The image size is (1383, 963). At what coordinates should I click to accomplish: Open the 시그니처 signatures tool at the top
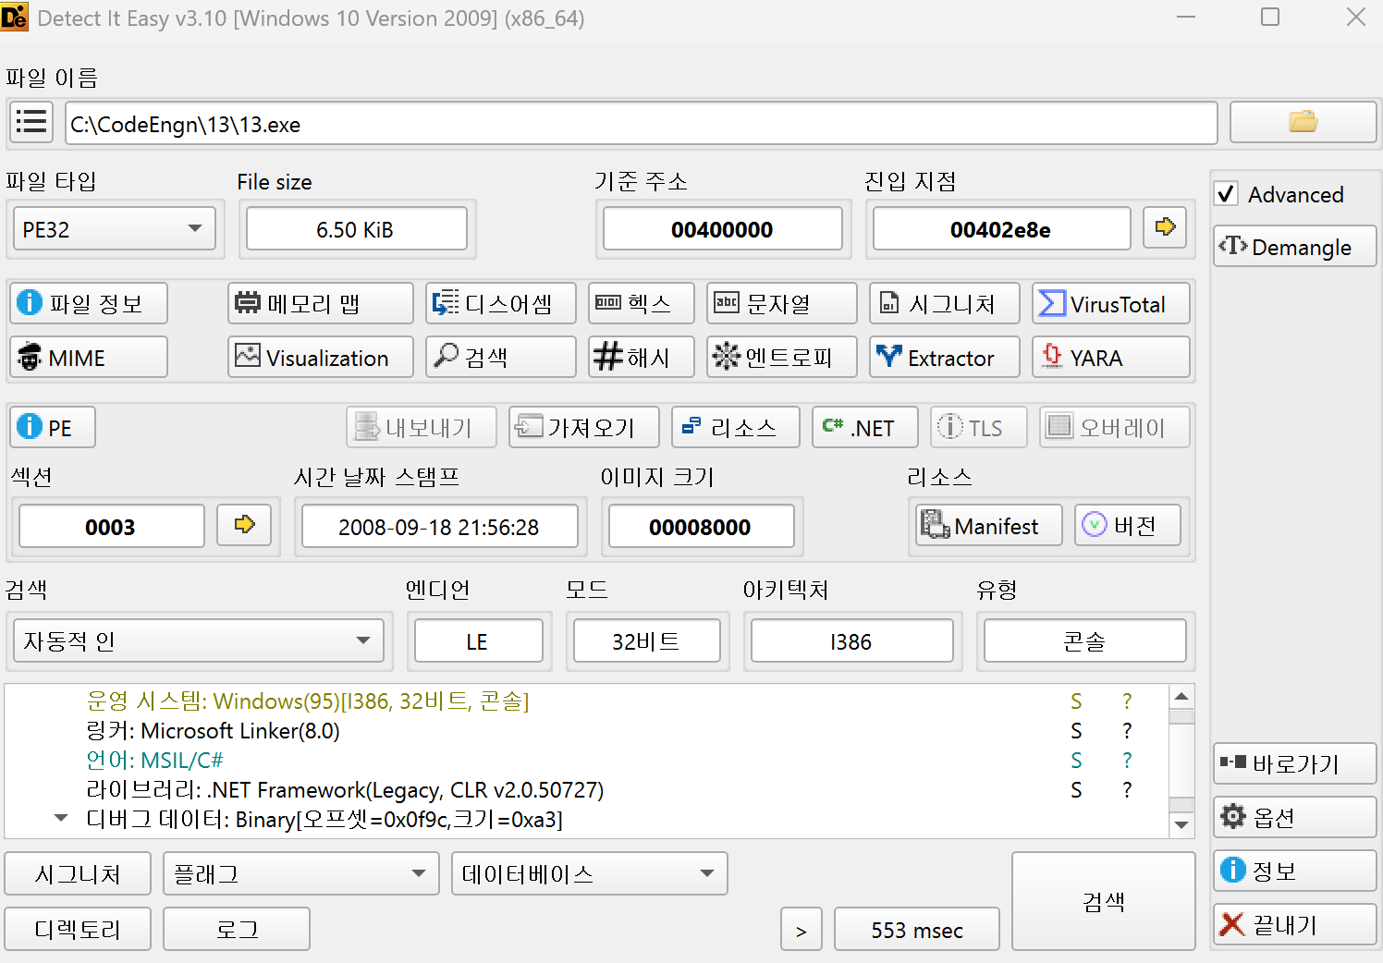tap(945, 303)
